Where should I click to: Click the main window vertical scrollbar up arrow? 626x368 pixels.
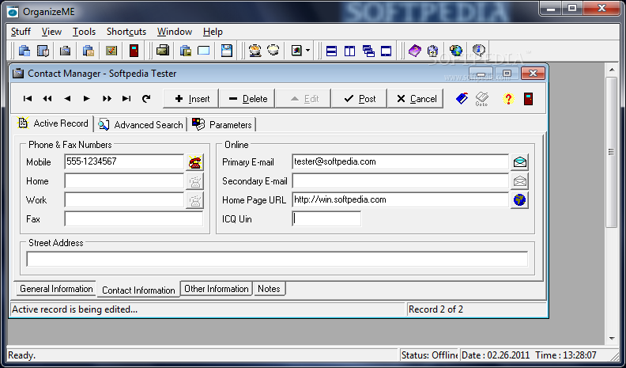coord(612,70)
